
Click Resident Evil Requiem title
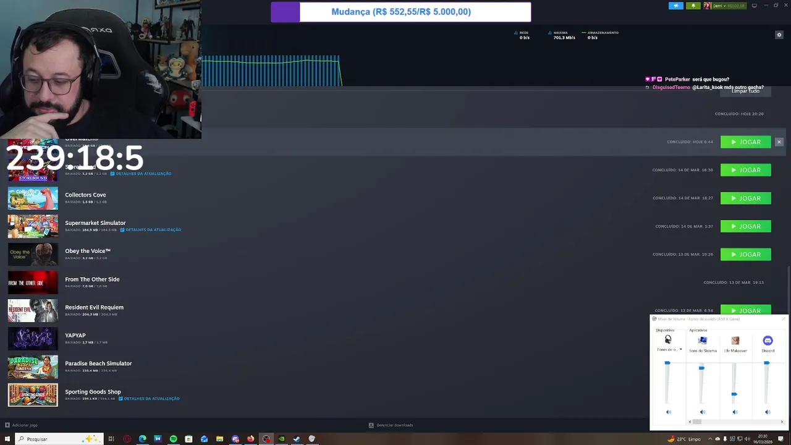click(94, 307)
